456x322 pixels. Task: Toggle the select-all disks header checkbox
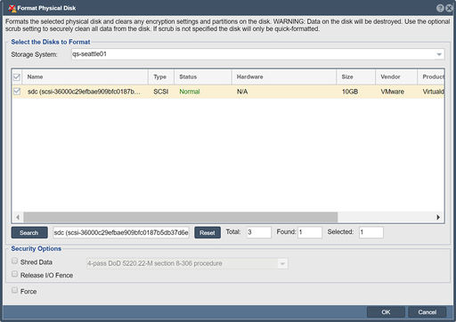(x=17, y=77)
